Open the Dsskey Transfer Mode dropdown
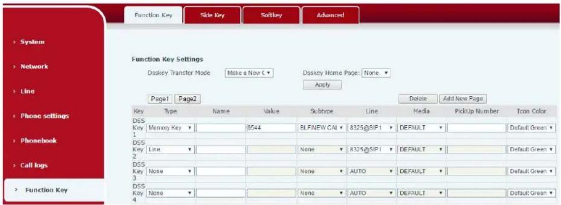Viewport: 561px width, 205px height. coord(250,73)
